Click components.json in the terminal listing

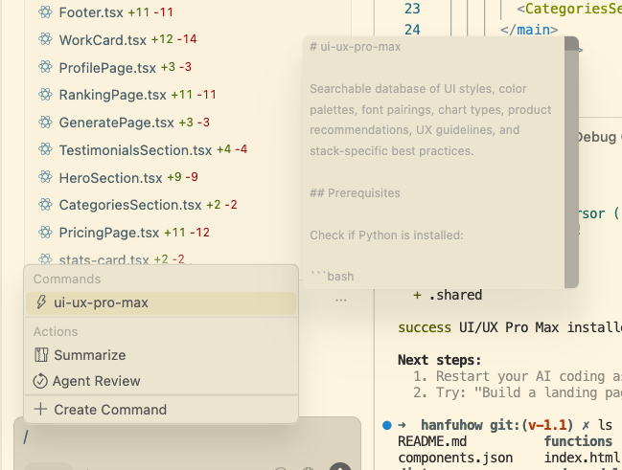click(x=455, y=458)
